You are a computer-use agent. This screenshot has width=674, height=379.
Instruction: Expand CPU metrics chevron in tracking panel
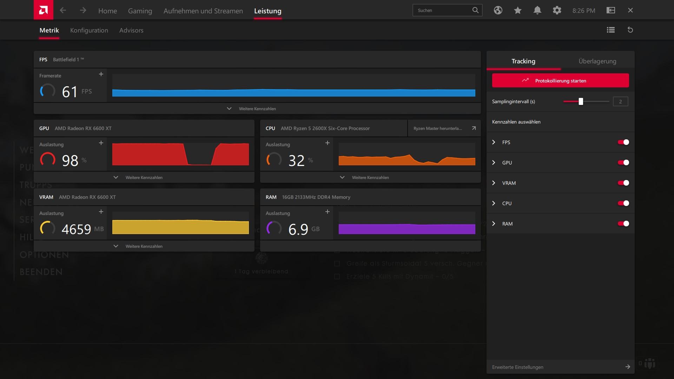click(494, 203)
